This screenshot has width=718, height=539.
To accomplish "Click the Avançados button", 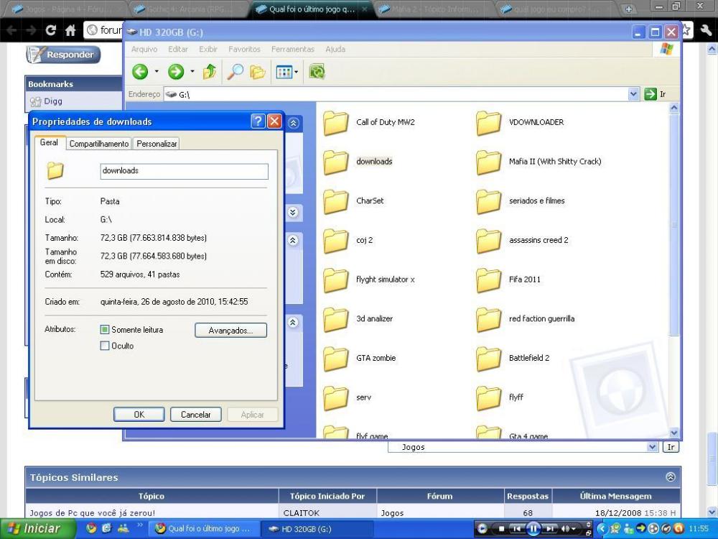I will pos(230,330).
